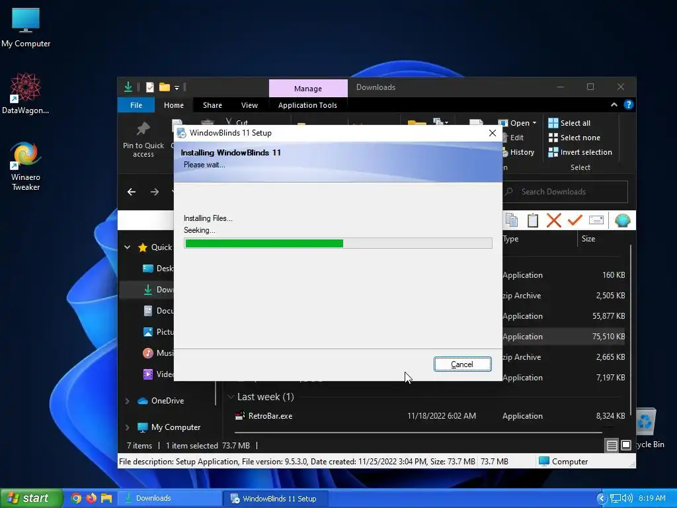
Task: Click the Recycle Bin desktop icon
Action: pyautogui.click(x=646, y=428)
